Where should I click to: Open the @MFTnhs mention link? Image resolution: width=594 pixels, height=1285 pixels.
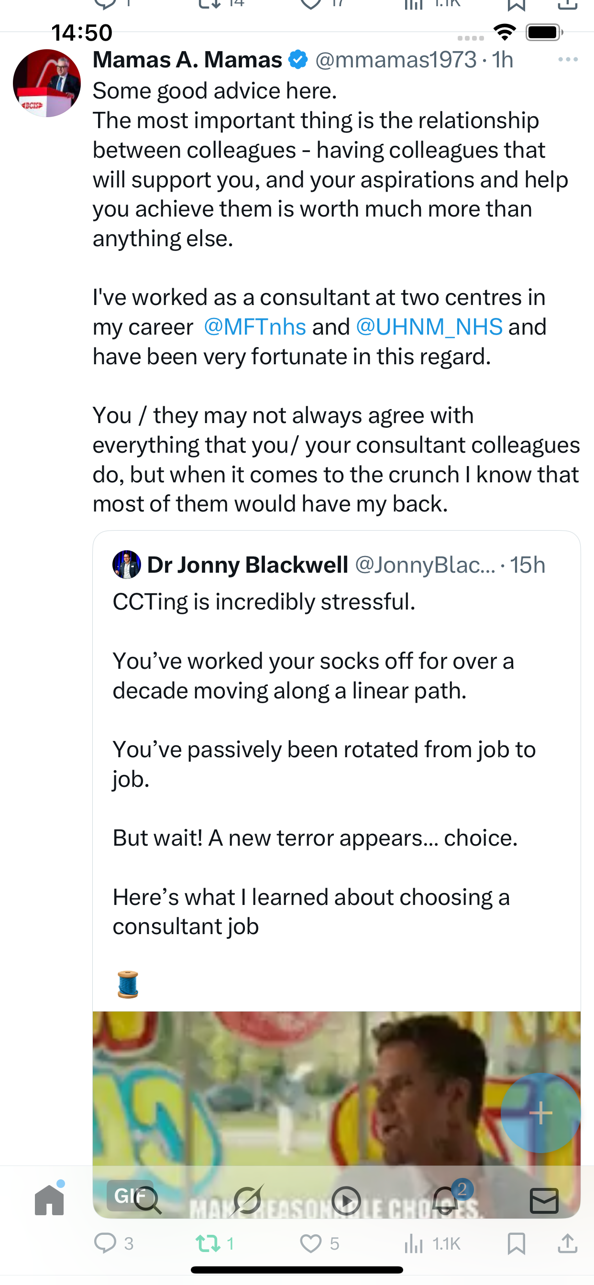tap(254, 327)
